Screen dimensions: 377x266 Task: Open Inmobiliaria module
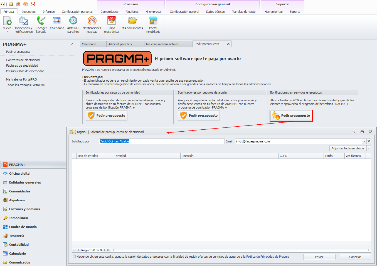pyautogui.click(x=33, y=218)
